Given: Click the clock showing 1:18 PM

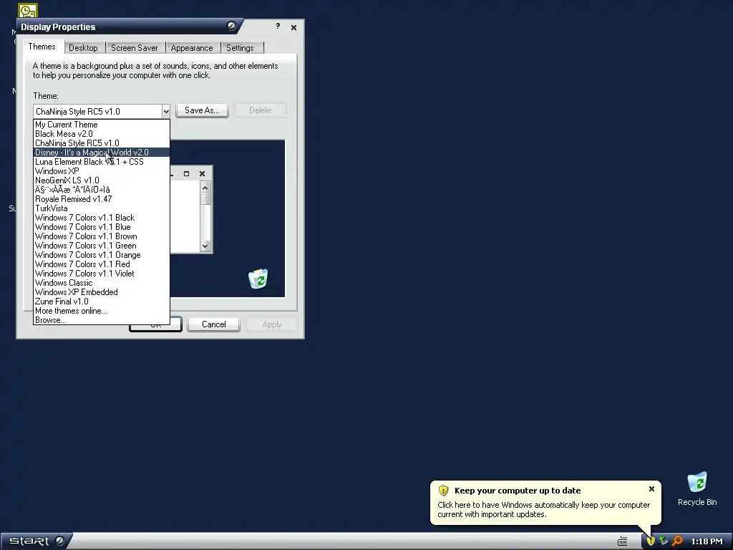Looking at the screenshot, I should click(x=707, y=541).
